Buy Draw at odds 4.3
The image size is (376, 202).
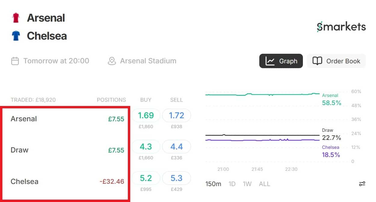click(x=146, y=147)
